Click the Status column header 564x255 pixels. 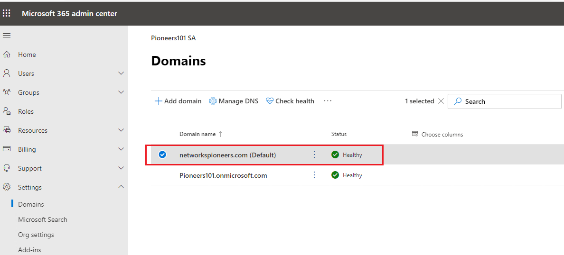(339, 134)
